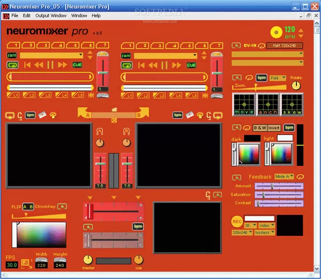Open the Output Window menu

(51, 16)
